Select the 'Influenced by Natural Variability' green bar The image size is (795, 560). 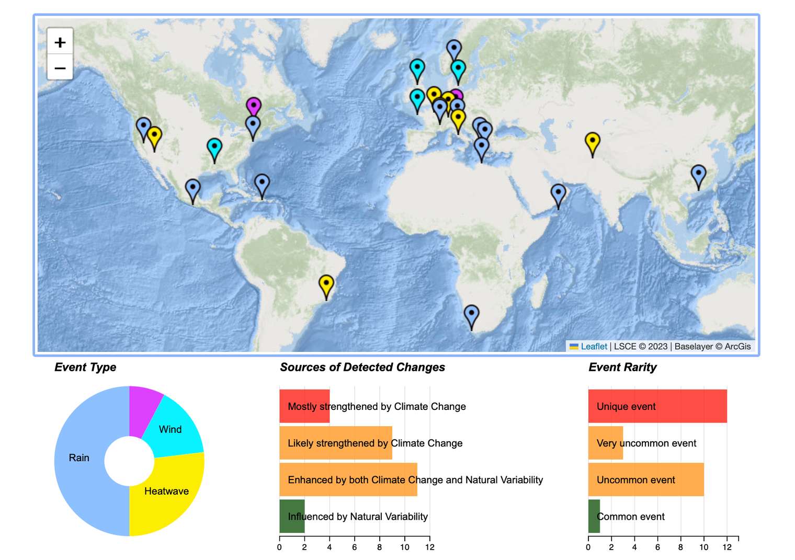click(292, 516)
